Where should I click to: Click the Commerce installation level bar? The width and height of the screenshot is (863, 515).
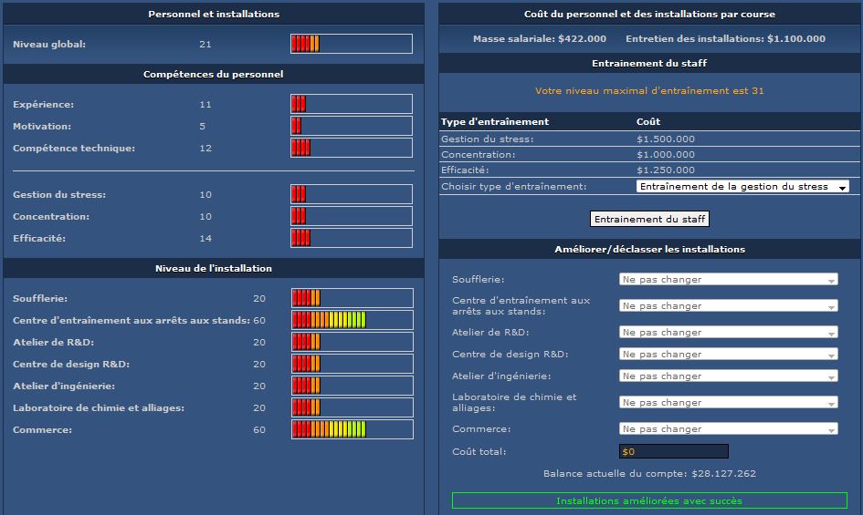point(353,429)
